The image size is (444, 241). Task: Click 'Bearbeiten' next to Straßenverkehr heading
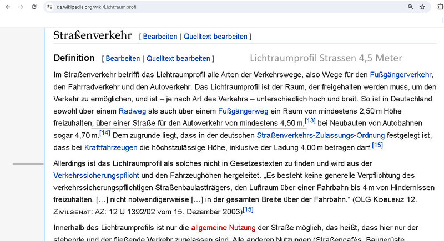[x=160, y=37]
